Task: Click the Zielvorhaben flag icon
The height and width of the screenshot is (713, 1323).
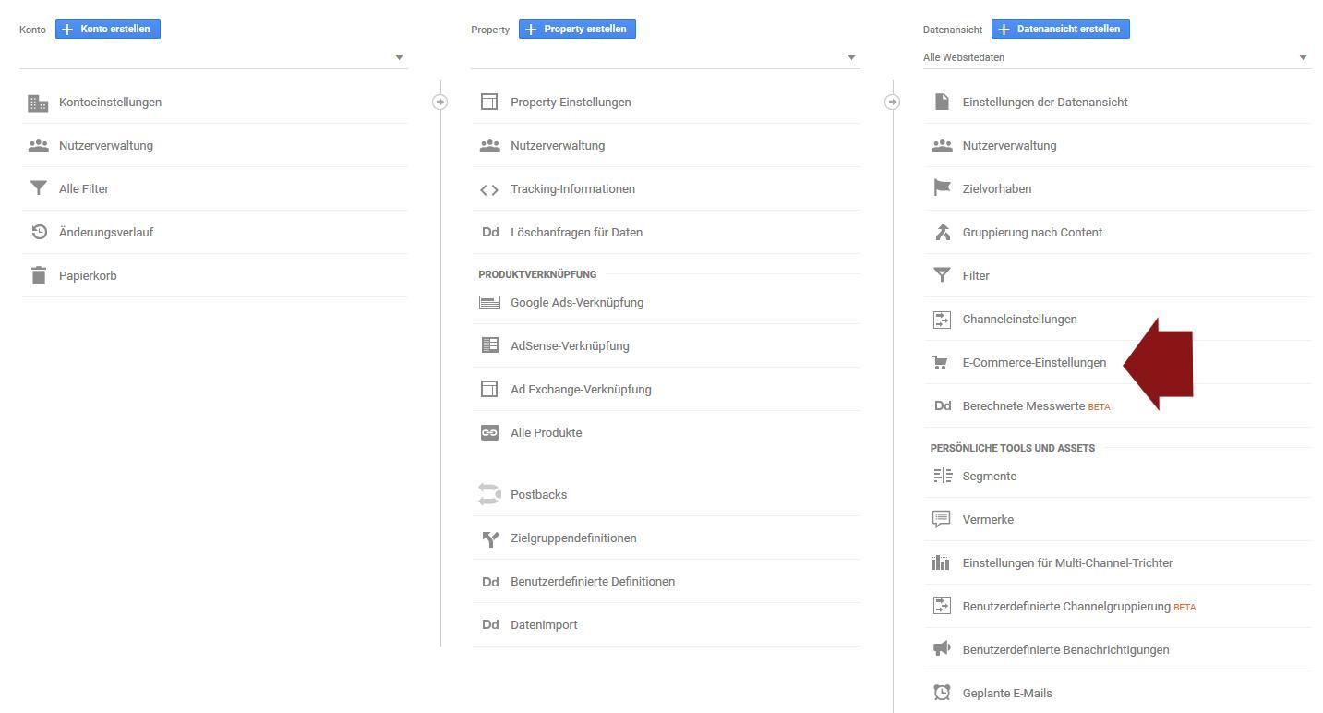Action: (942, 188)
